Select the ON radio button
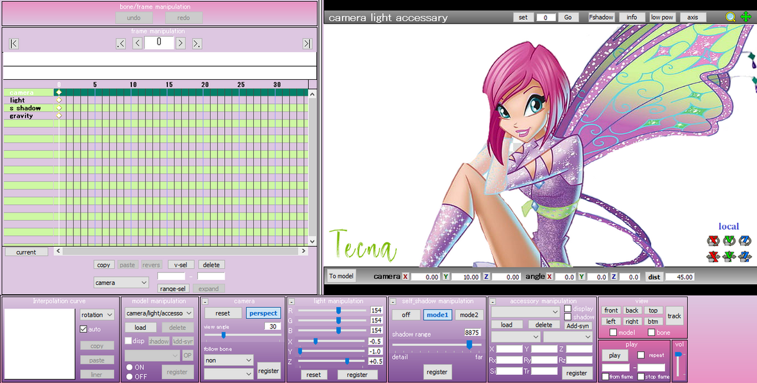 pos(130,368)
